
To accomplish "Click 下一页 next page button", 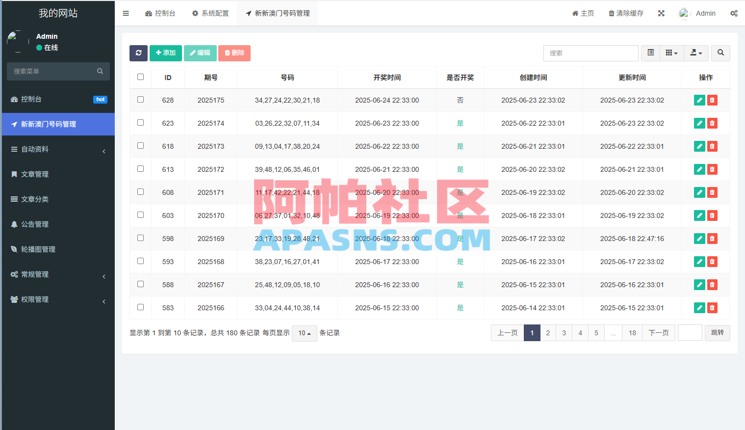I will [659, 333].
